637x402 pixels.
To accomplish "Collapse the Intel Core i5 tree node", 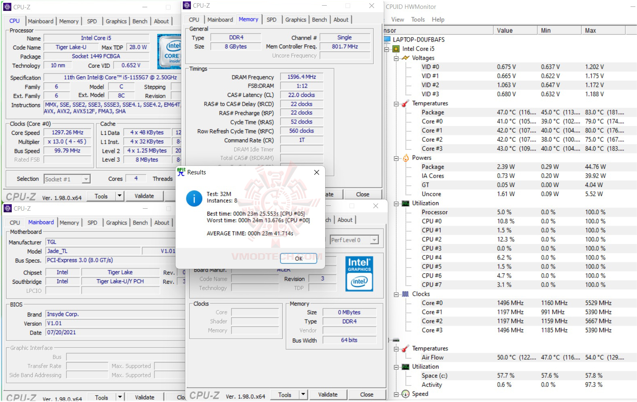I will [x=387, y=49].
